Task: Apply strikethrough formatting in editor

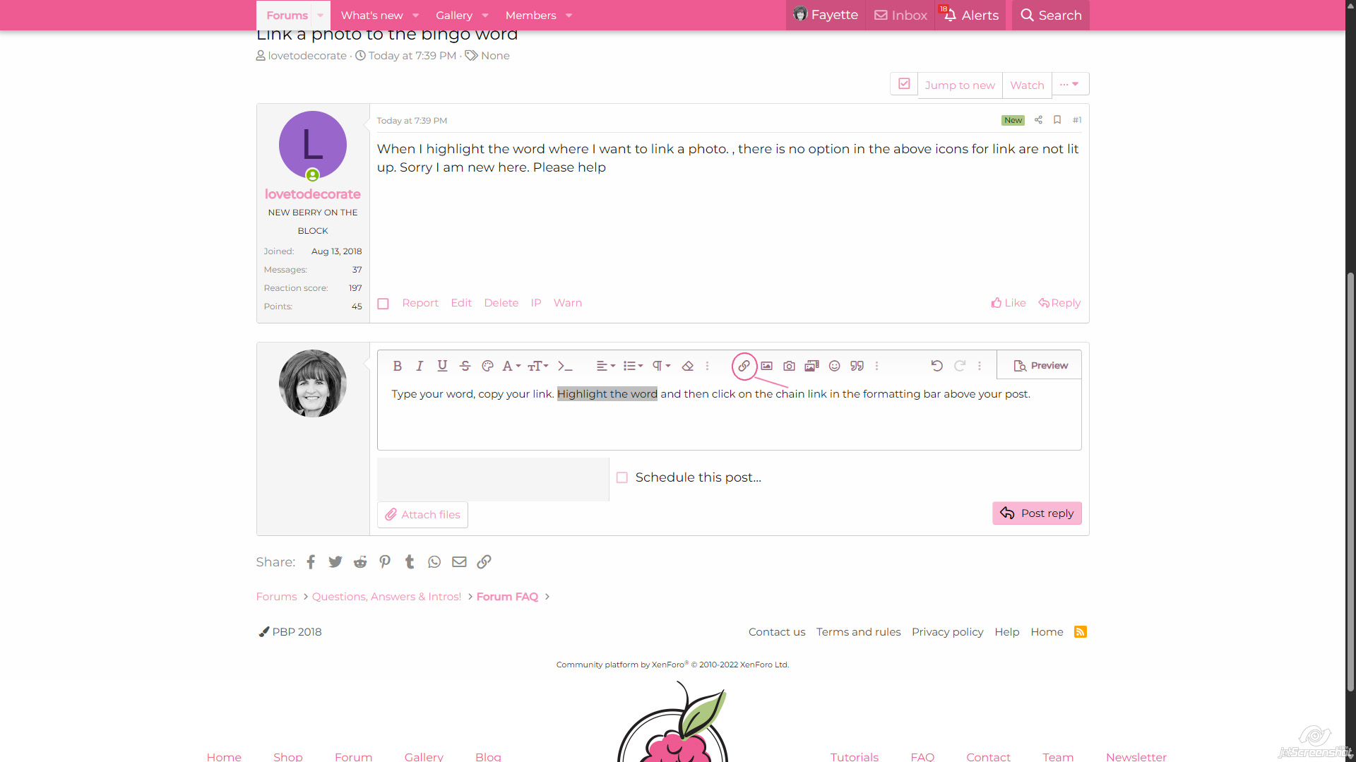Action: click(465, 366)
